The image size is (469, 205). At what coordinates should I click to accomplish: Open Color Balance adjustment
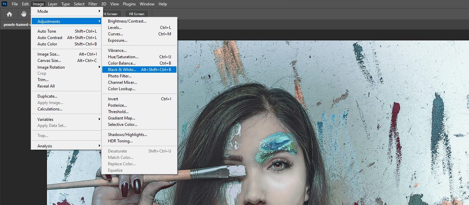(139, 63)
